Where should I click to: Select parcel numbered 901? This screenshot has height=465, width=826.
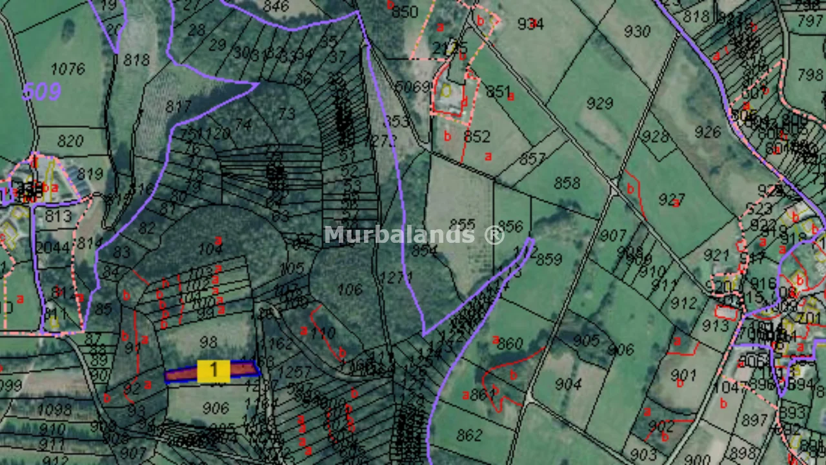click(683, 375)
